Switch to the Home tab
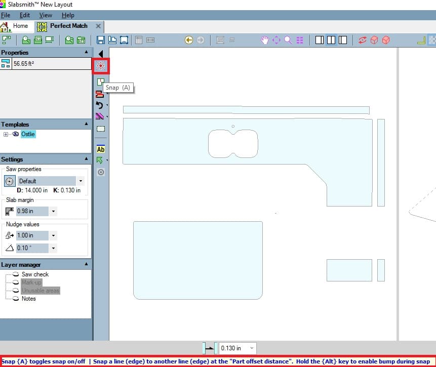Image resolution: width=436 pixels, height=367 pixels. pos(15,26)
